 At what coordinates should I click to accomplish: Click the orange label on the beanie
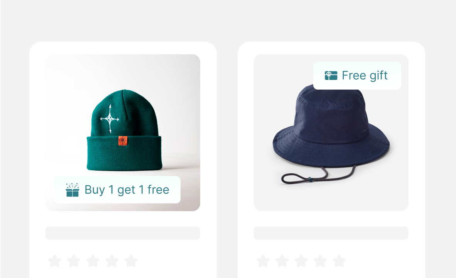point(123,141)
